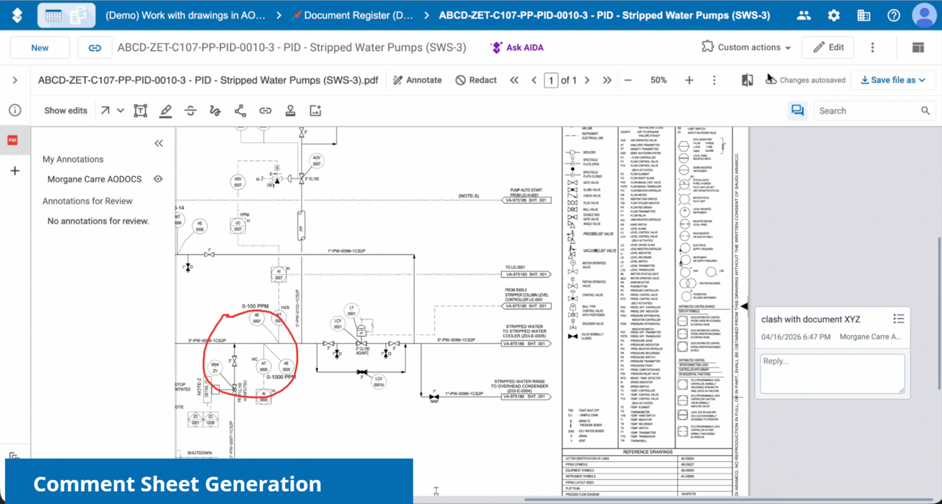The width and height of the screenshot is (942, 504).
Task: Open the Custom actions dropdown
Action: pos(746,47)
